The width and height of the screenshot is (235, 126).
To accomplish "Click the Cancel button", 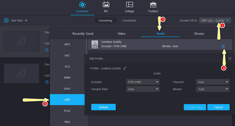I will 218,107.
